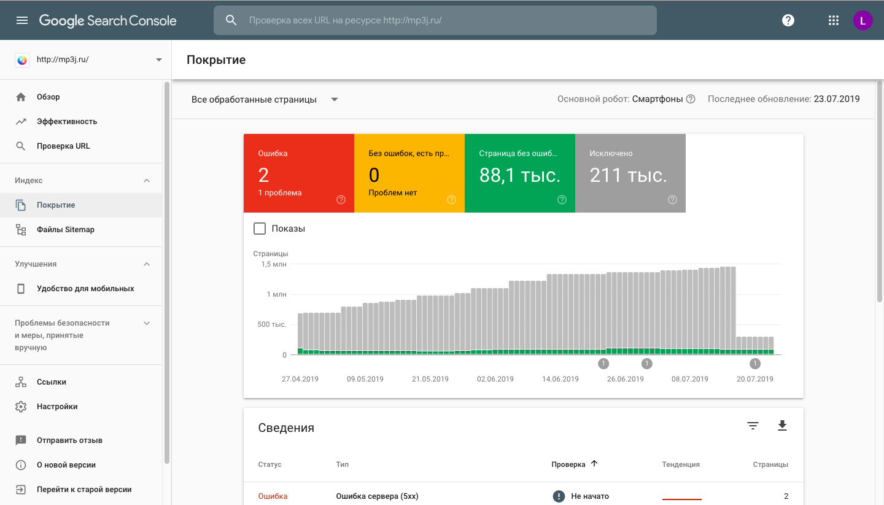Click the help question mark icon

pos(788,20)
